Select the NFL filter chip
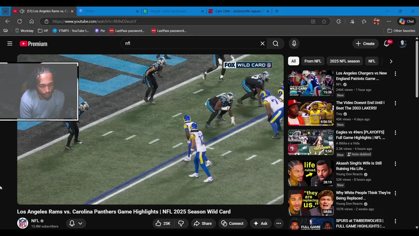Screen dimensions: 419x236 (372, 61)
